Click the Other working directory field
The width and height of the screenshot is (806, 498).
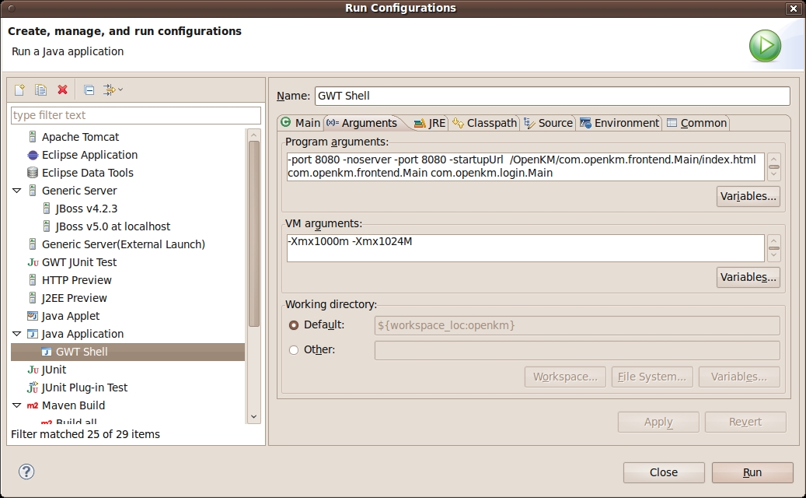(x=577, y=350)
